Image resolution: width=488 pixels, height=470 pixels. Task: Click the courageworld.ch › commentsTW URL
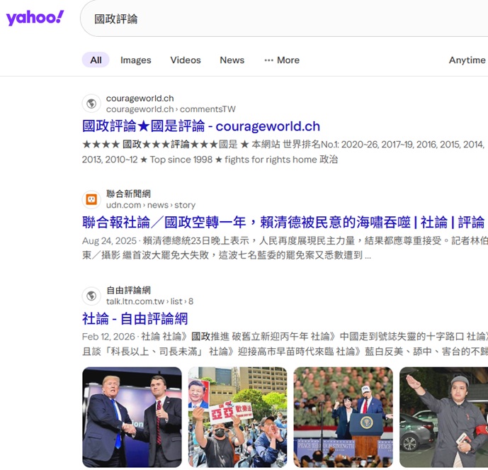[x=171, y=109]
